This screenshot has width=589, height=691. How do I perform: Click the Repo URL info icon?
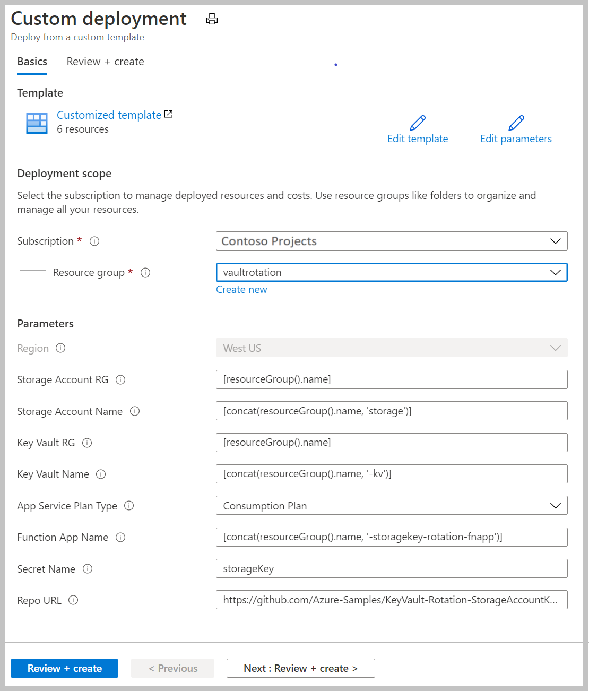click(74, 600)
